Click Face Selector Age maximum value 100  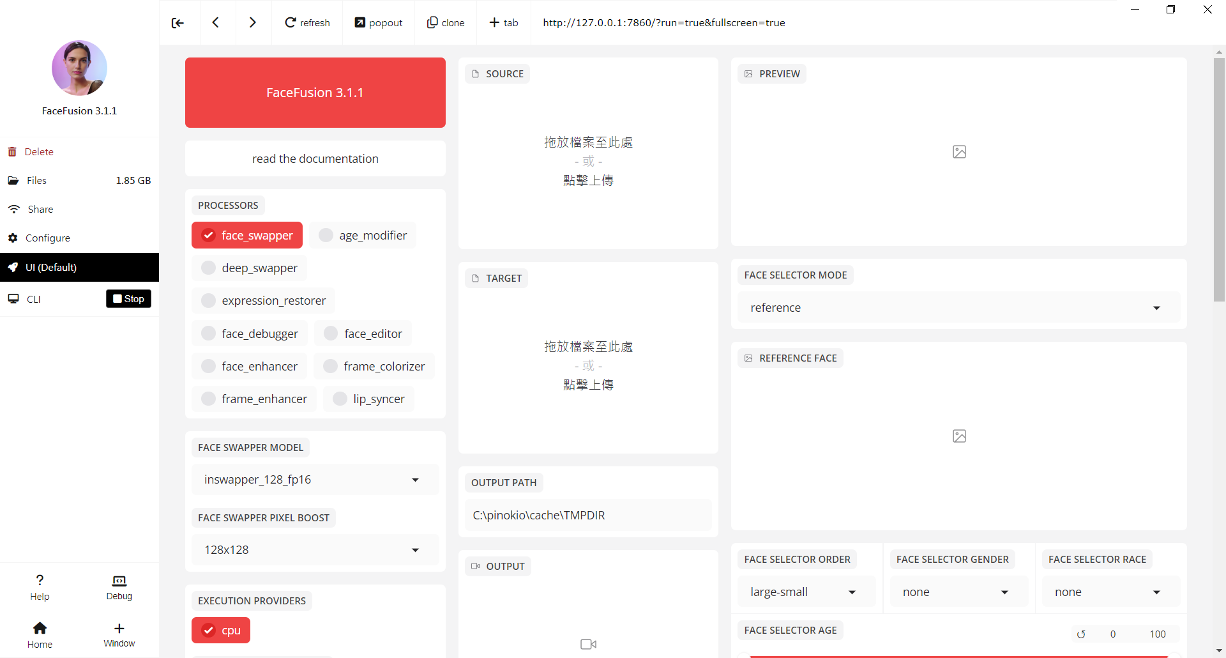(x=1157, y=634)
